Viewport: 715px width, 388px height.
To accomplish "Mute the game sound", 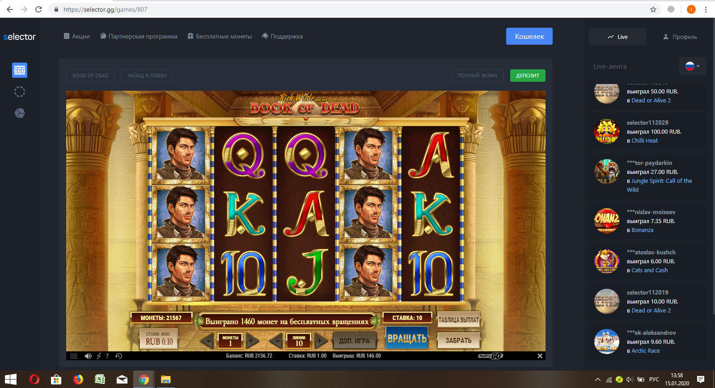I will tap(88, 356).
